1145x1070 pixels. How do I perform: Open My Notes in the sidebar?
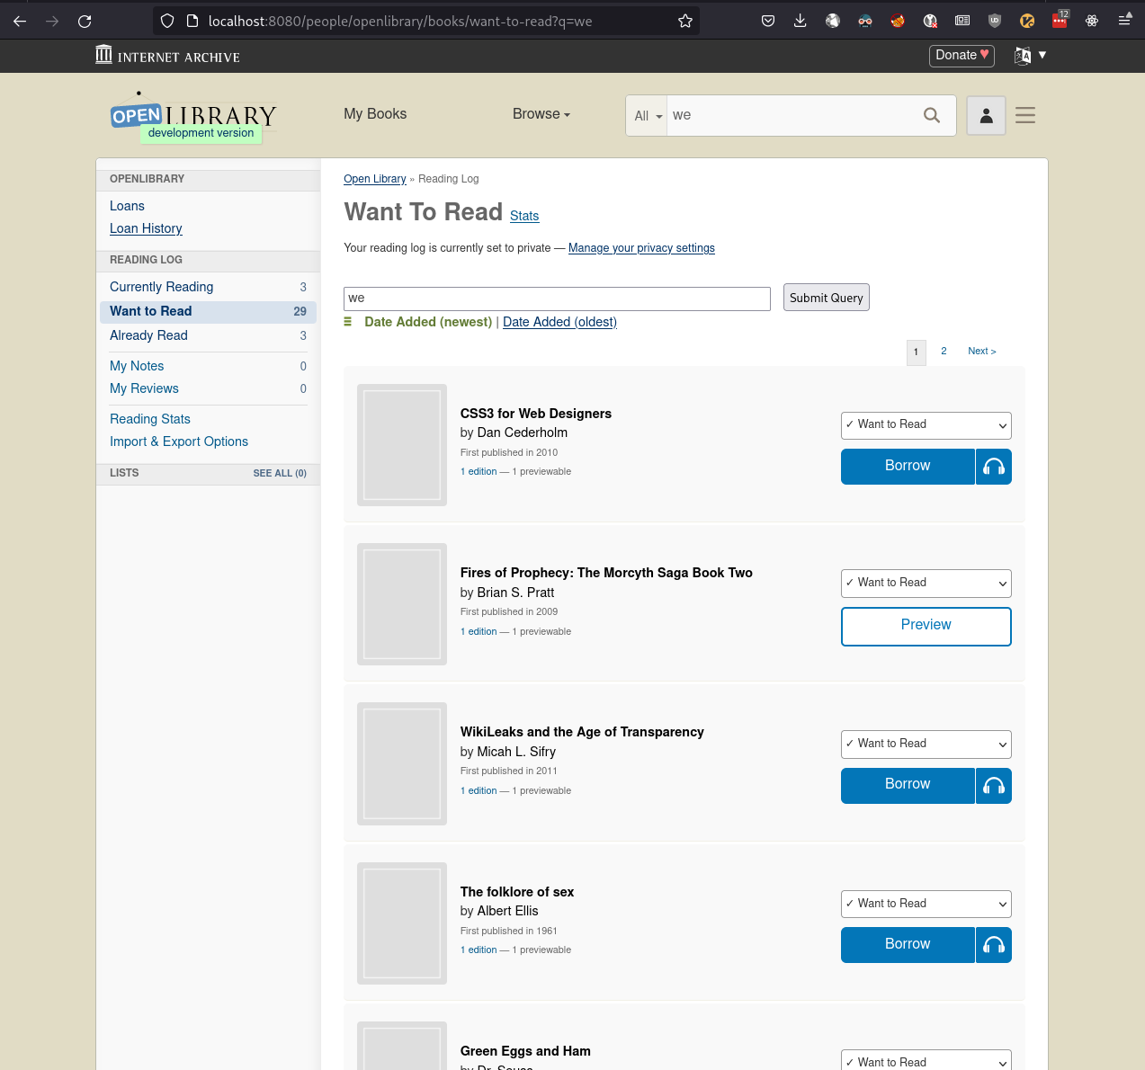point(137,366)
